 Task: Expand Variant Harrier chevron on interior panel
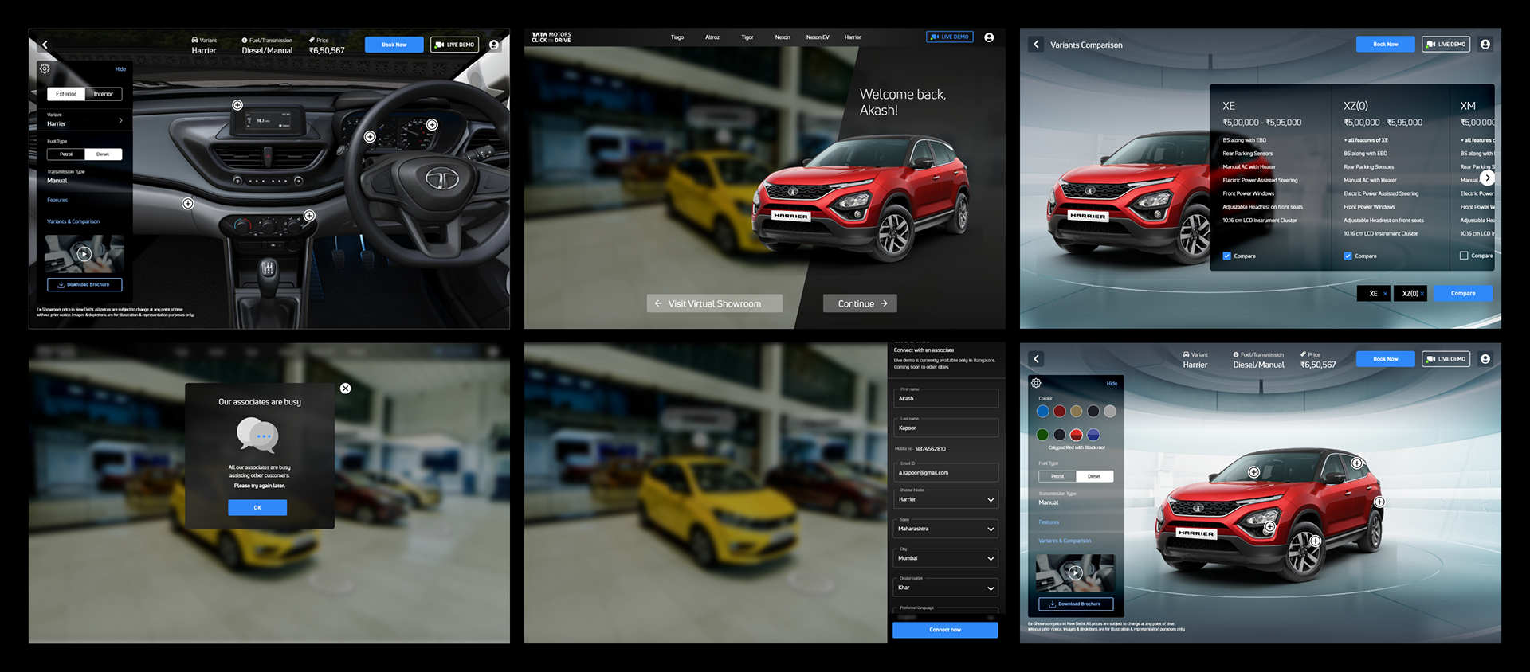pyautogui.click(x=120, y=121)
